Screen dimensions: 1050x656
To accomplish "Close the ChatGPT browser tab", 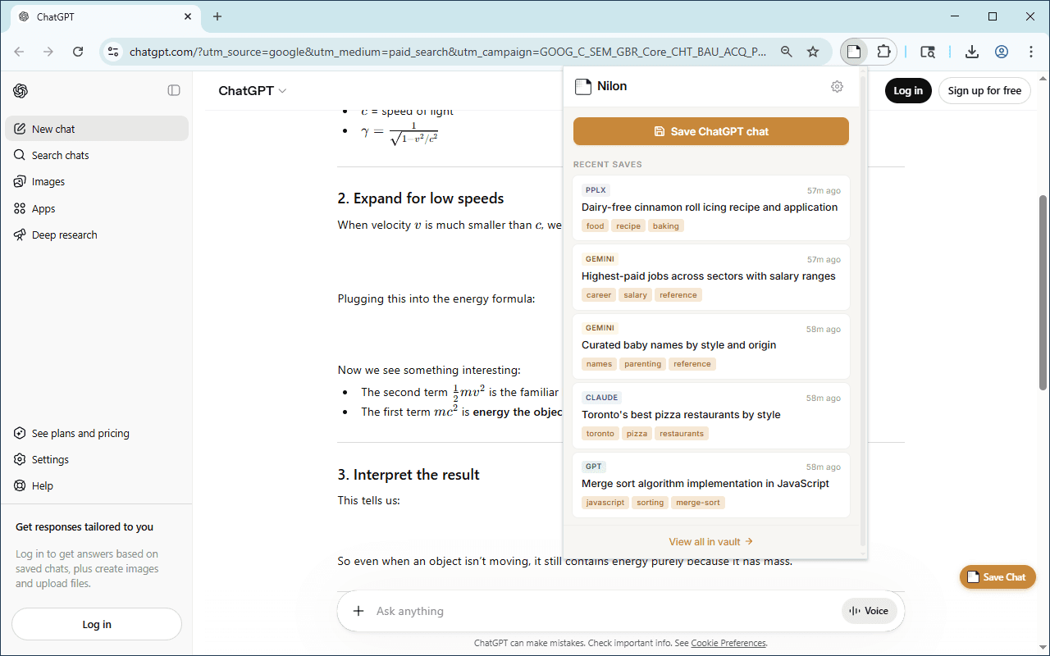I will (188, 16).
